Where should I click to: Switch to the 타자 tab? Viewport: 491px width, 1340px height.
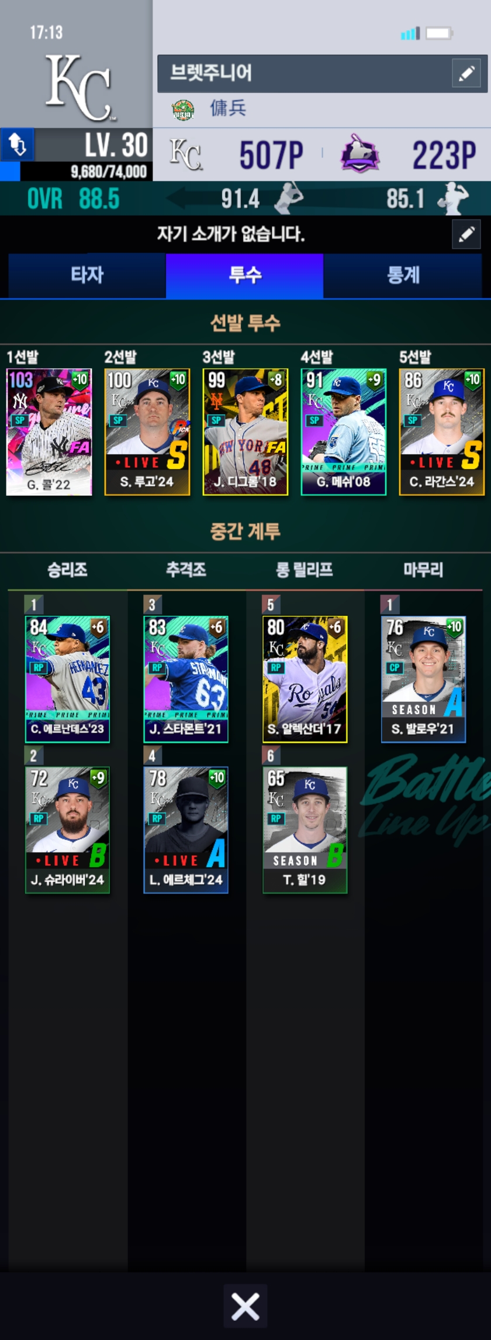87,275
